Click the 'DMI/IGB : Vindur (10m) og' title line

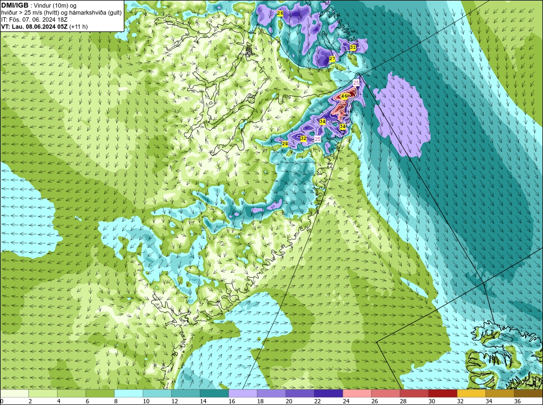coord(40,5)
